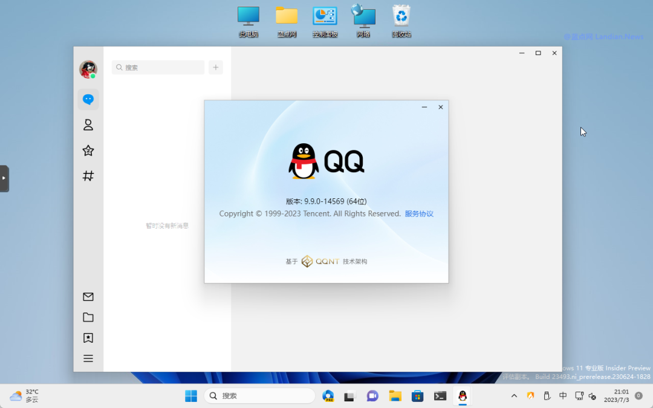Viewport: 653px width, 408px height.
Task: Expand hidden system tray icons chevron
Action: [514, 396]
